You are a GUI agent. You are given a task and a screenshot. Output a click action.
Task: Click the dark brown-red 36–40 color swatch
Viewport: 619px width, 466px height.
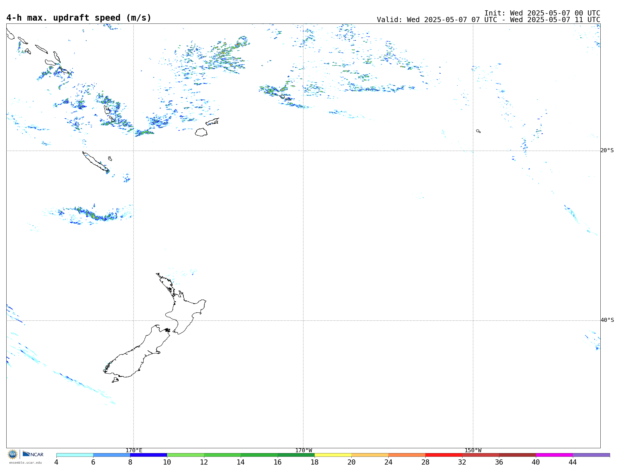518,455
